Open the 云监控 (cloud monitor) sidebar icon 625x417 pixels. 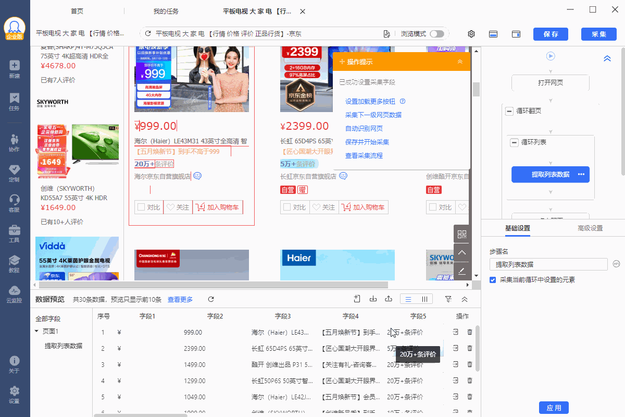(15, 293)
